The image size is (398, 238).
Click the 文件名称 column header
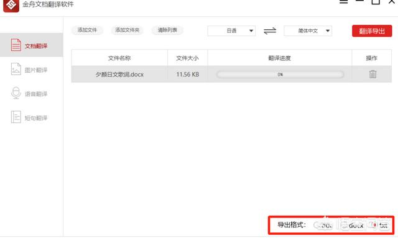(x=119, y=58)
